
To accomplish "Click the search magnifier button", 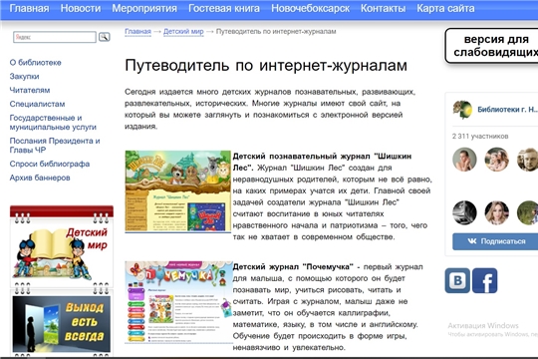I will click(x=104, y=37).
